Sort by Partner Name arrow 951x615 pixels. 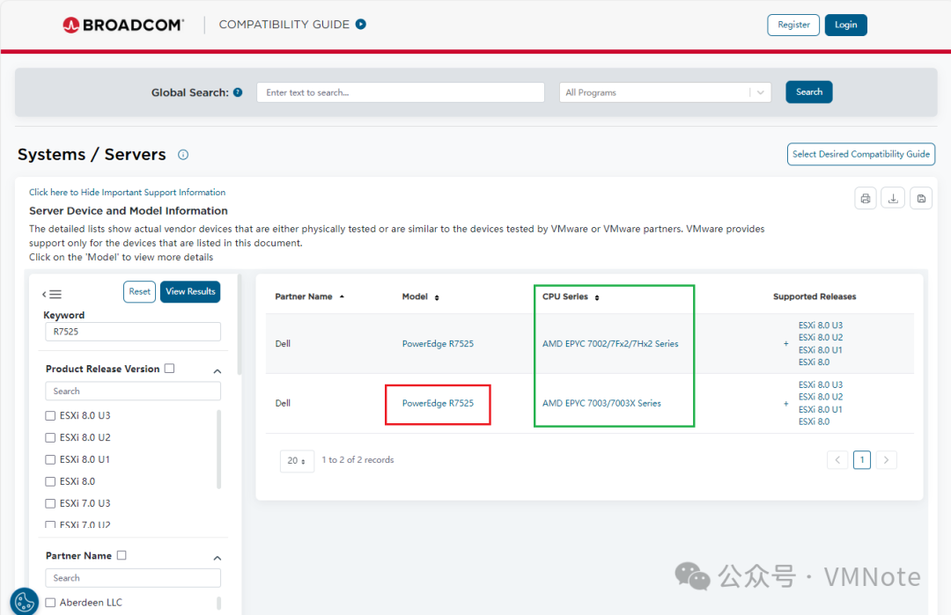point(342,297)
